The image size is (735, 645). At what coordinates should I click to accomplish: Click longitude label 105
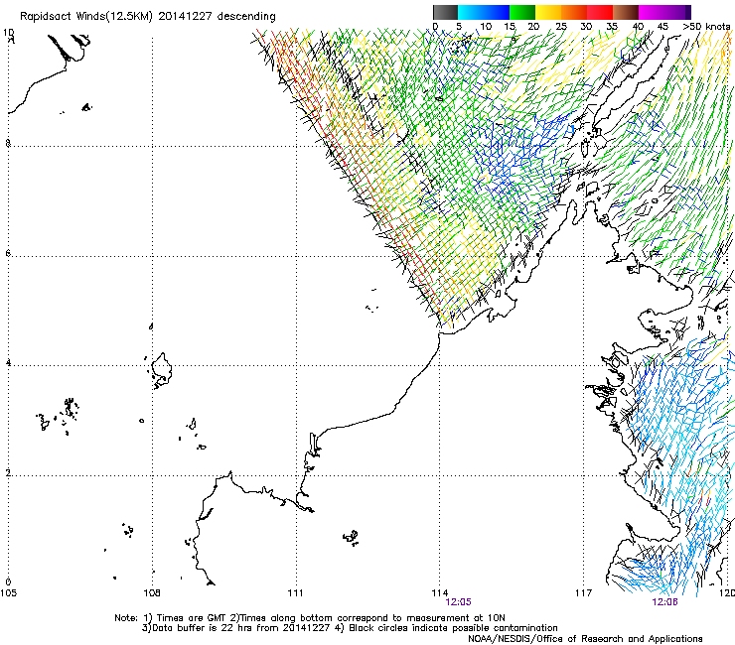pos(8,593)
